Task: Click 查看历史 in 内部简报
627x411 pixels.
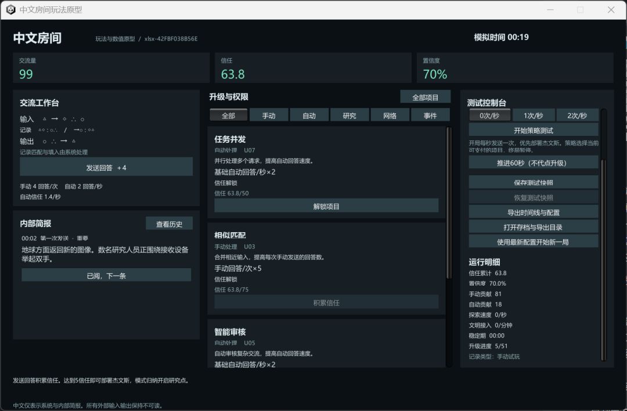Action: (169, 224)
